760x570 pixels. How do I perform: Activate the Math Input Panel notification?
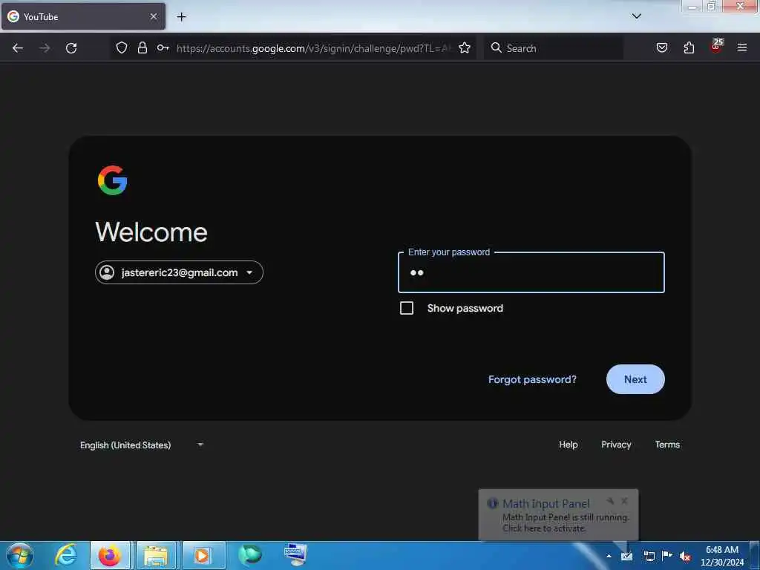(558, 515)
